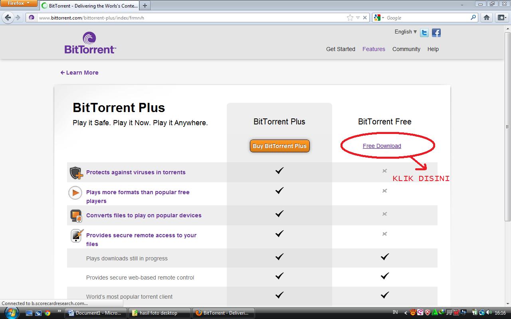
Task: Open the English language dropdown
Action: 406,32
